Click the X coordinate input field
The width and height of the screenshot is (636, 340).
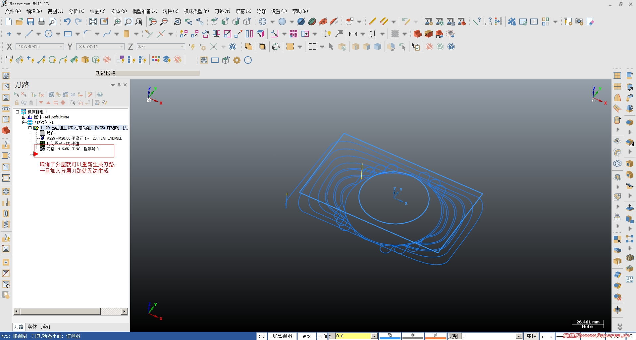click(39, 47)
